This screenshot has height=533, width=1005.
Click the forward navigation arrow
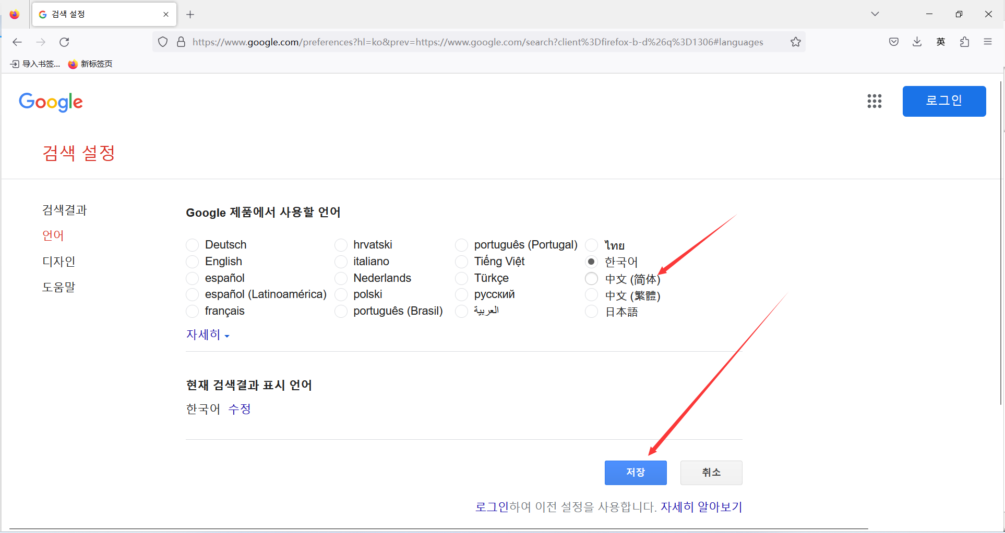pyautogui.click(x=41, y=42)
